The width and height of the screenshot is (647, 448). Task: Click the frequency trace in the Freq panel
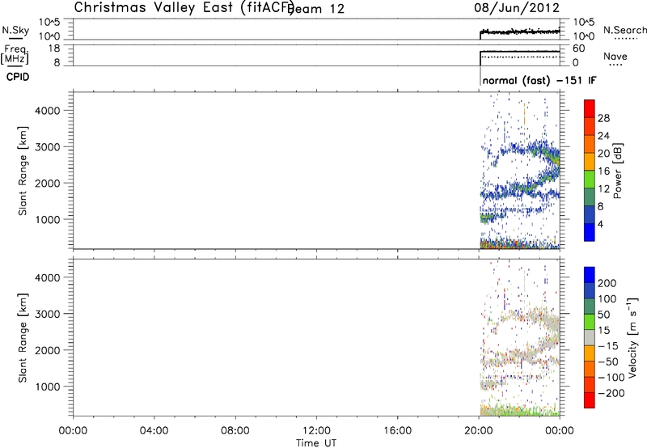point(520,52)
